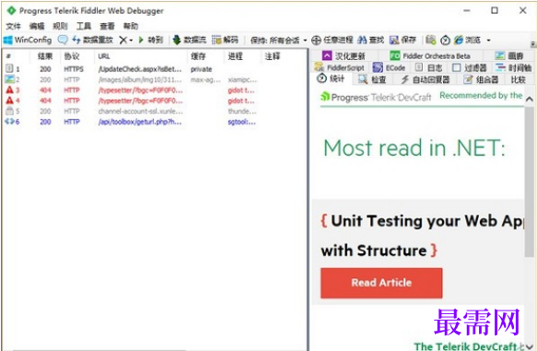537x351 pixels.
Task: Select the /api/toolbox/geturl.php?h… session URL
Action: (140, 122)
